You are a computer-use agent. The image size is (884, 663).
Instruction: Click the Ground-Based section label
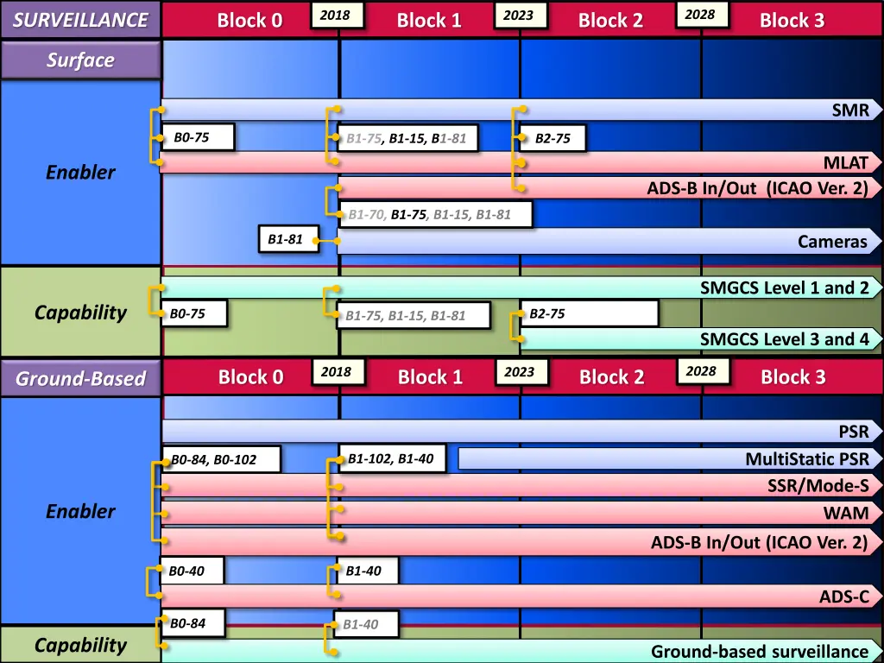(80, 377)
